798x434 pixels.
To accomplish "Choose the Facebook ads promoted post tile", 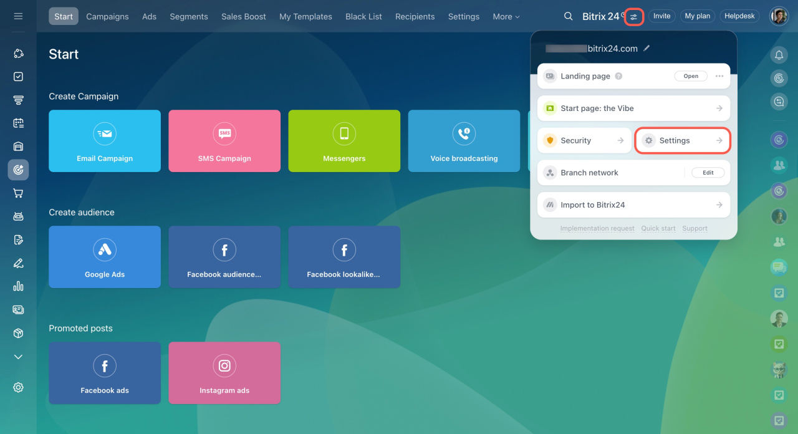I will point(105,373).
